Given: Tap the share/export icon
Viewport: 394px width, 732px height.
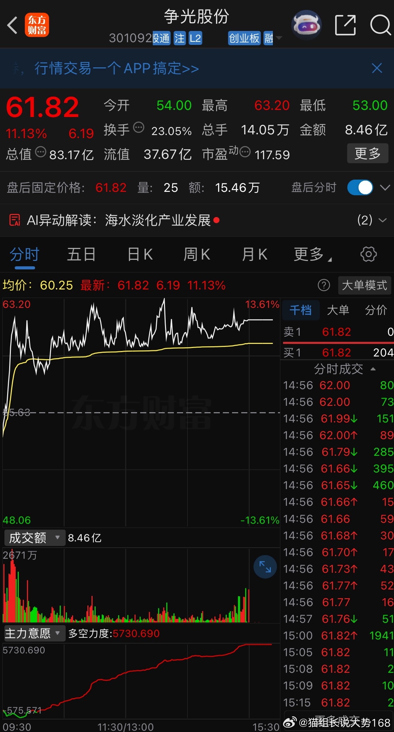Looking at the screenshot, I should click(345, 25).
